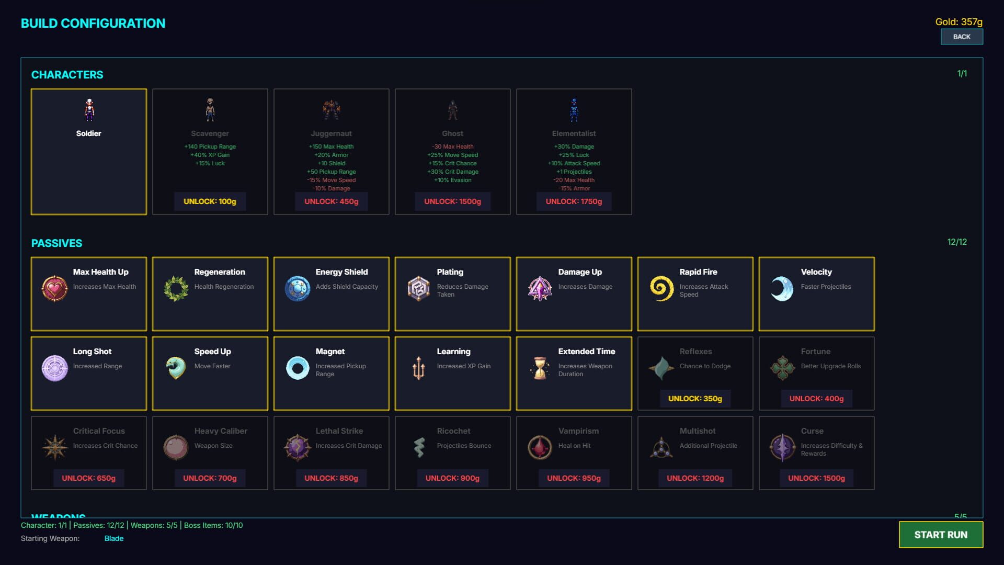Image resolution: width=1004 pixels, height=565 pixels.
Task: Click the Rapid Fire spiral icon
Action: pyautogui.click(x=661, y=289)
